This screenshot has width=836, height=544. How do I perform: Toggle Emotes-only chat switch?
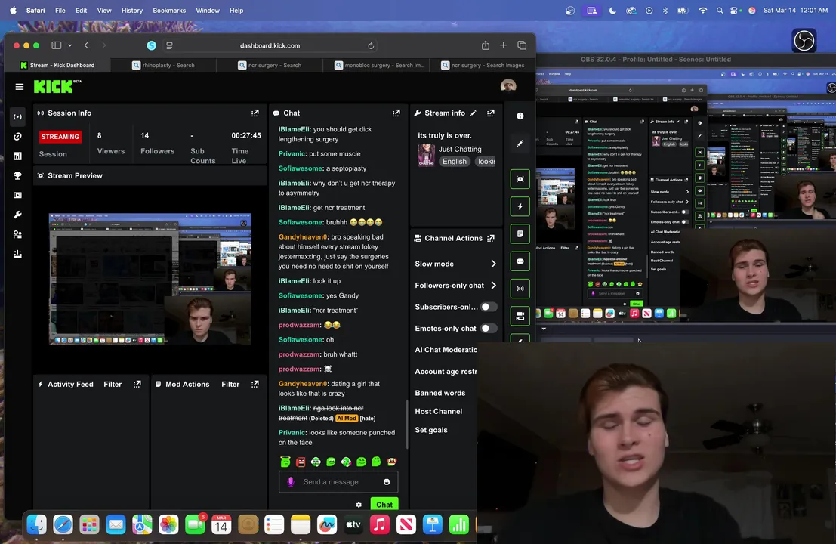pyautogui.click(x=489, y=328)
